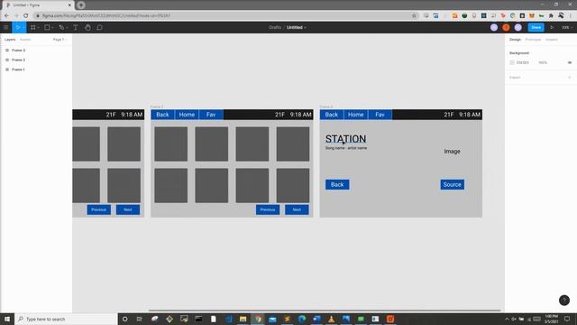Viewport: 577px width, 325px height.
Task: Open Chrome extensions puzzle icon
Action: coord(551,15)
